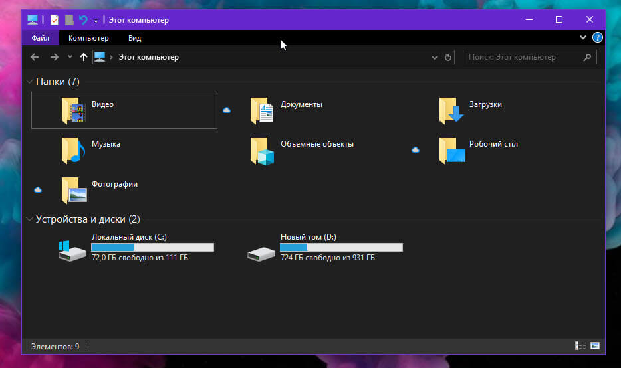Refresh the current location
This screenshot has height=368, width=621.
448,57
